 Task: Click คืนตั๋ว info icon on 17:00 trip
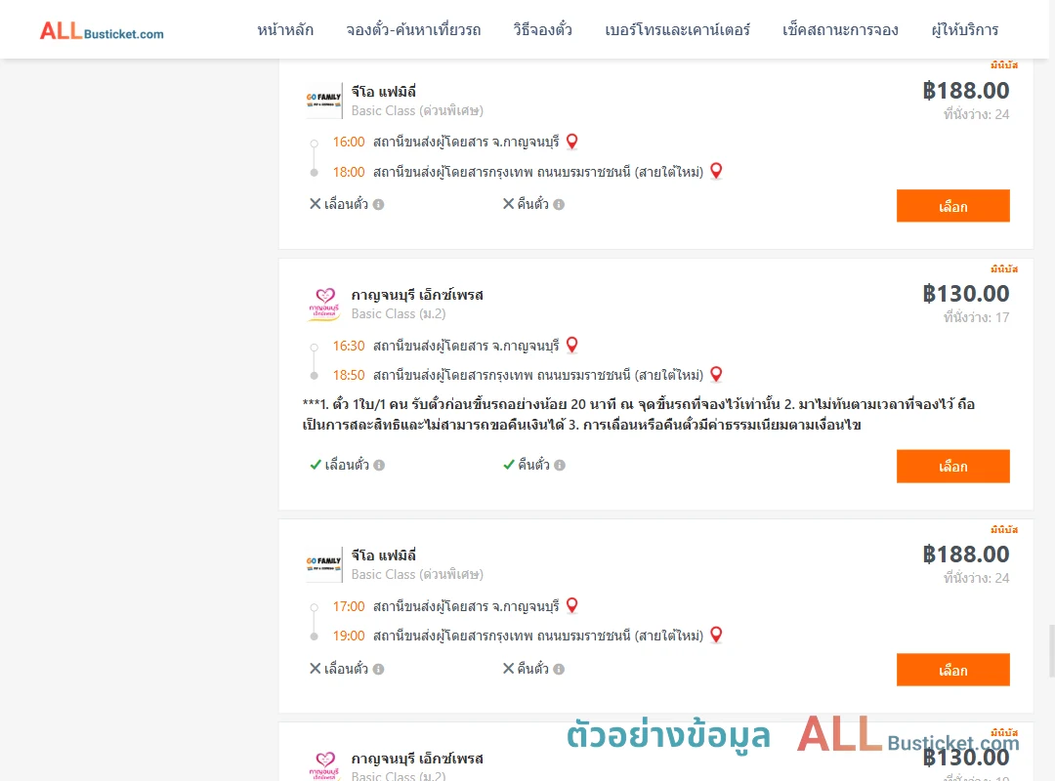559,669
